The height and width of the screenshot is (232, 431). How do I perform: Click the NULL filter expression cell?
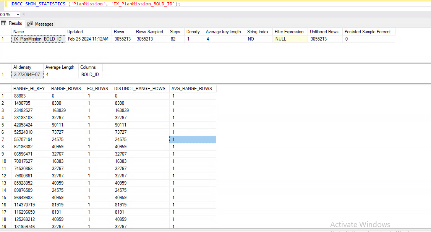[x=290, y=39]
